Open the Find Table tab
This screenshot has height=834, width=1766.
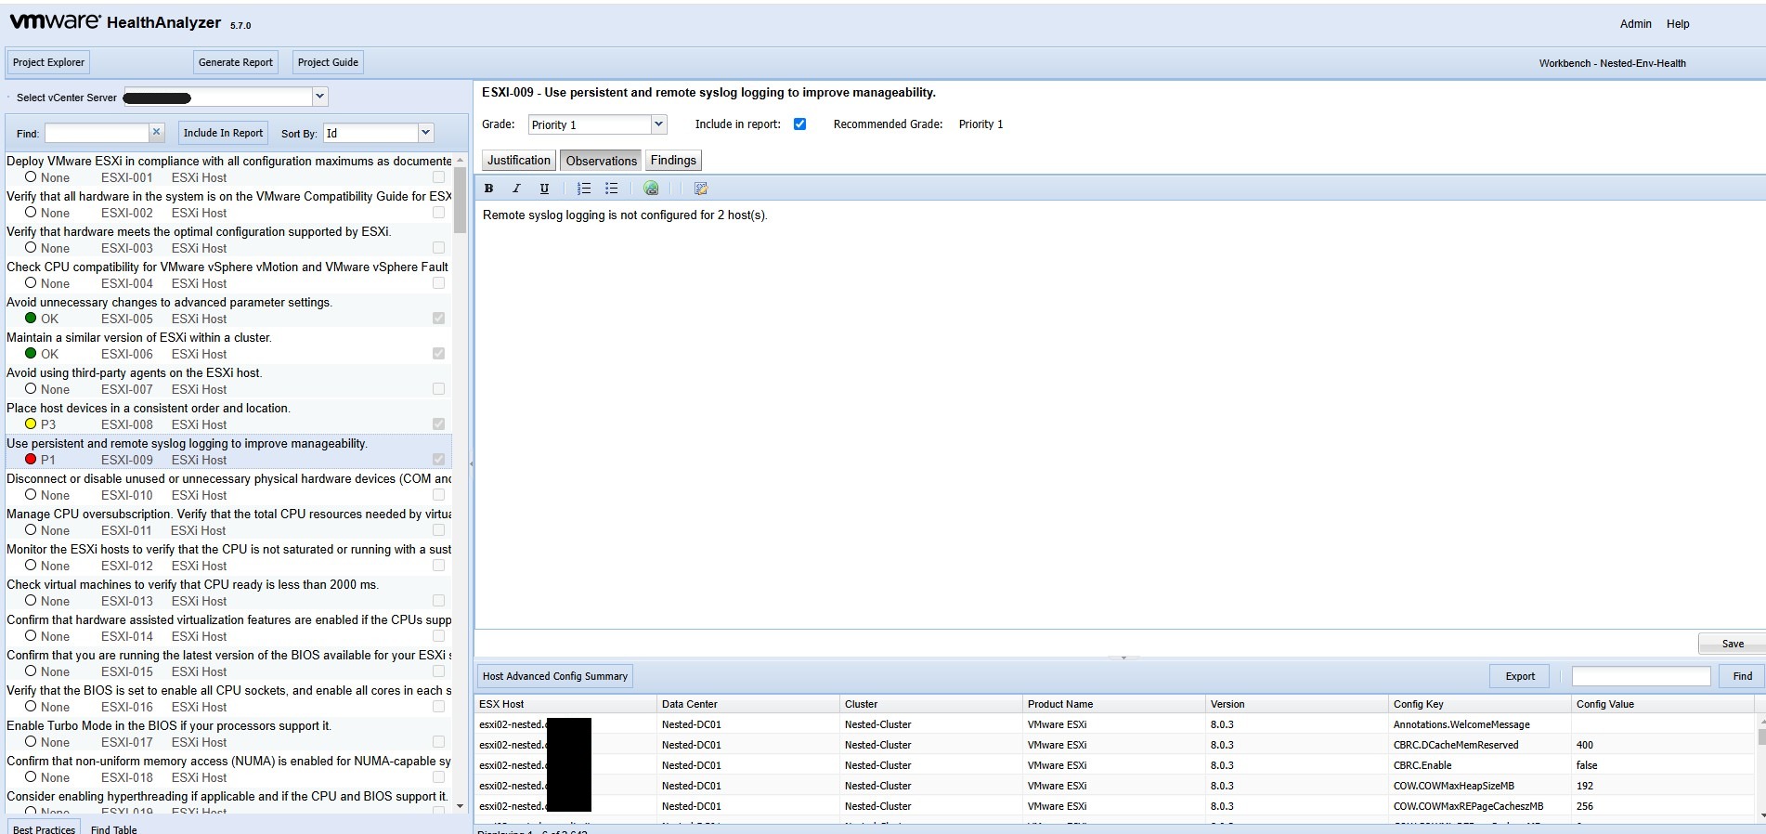[x=113, y=828]
